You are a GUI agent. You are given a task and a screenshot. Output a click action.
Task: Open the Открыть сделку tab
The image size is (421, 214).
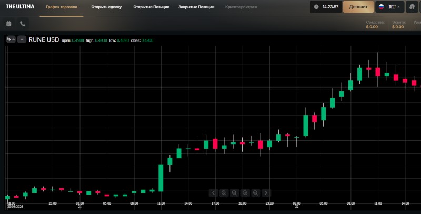tap(106, 7)
